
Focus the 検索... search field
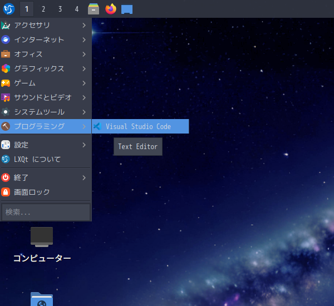click(46, 212)
